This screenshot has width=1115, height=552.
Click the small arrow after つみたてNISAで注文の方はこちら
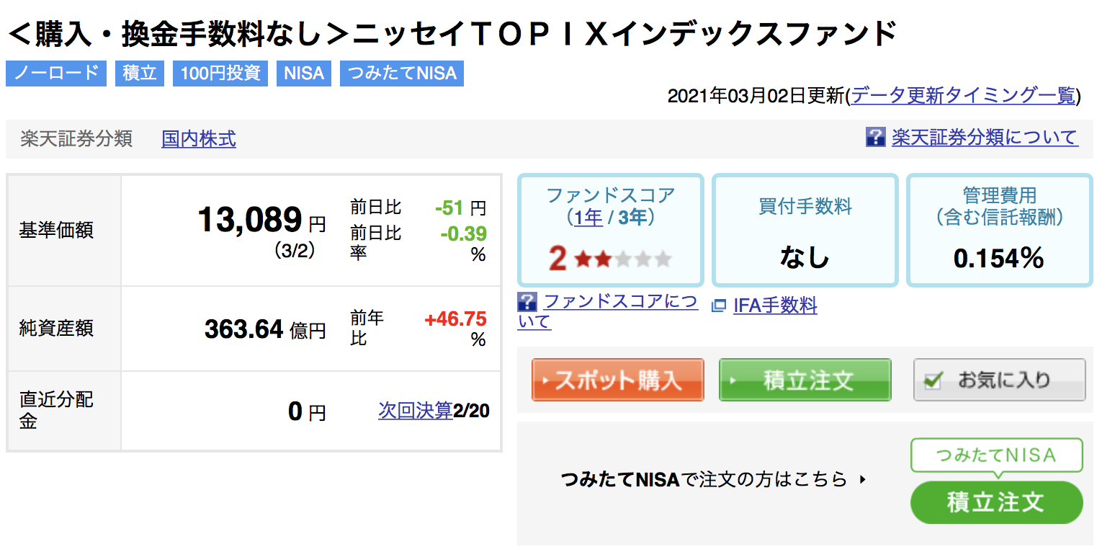pyautogui.click(x=863, y=479)
